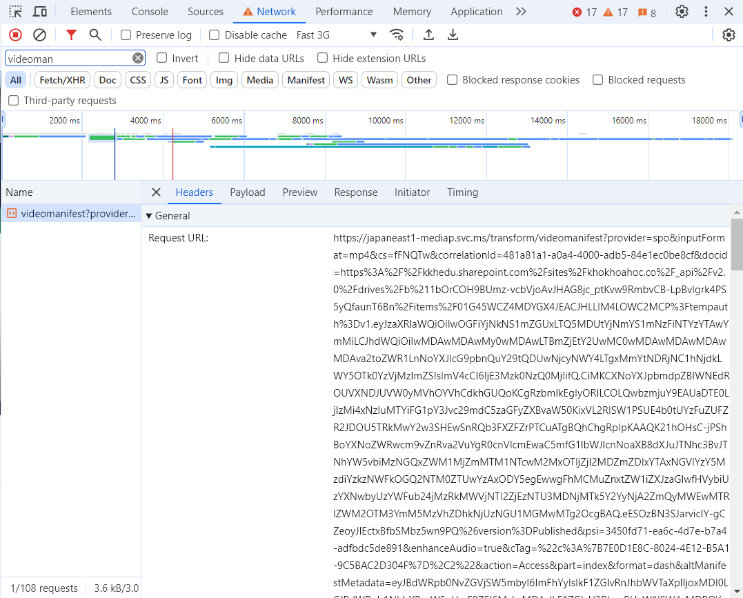Stop recording the network log

point(15,34)
